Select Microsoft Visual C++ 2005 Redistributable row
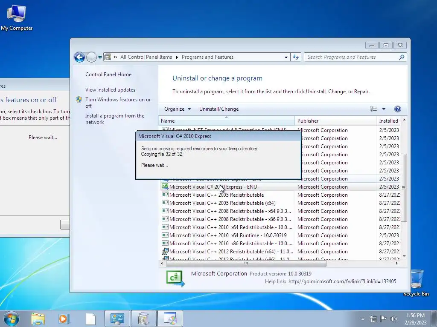The width and height of the screenshot is (437, 327). [281, 195]
